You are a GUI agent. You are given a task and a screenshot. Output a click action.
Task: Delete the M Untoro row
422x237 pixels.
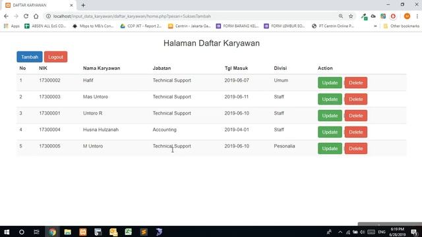[356, 148]
